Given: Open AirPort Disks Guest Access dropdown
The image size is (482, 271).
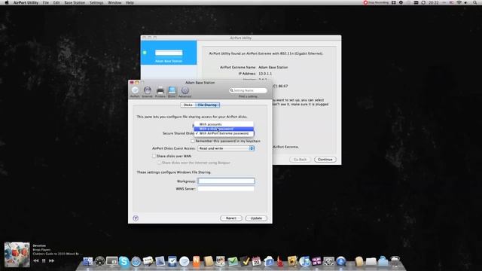Looking at the screenshot, I should click(226, 148).
